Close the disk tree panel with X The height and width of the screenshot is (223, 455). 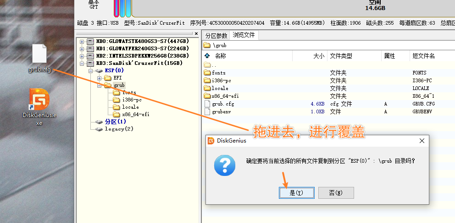tap(196, 33)
